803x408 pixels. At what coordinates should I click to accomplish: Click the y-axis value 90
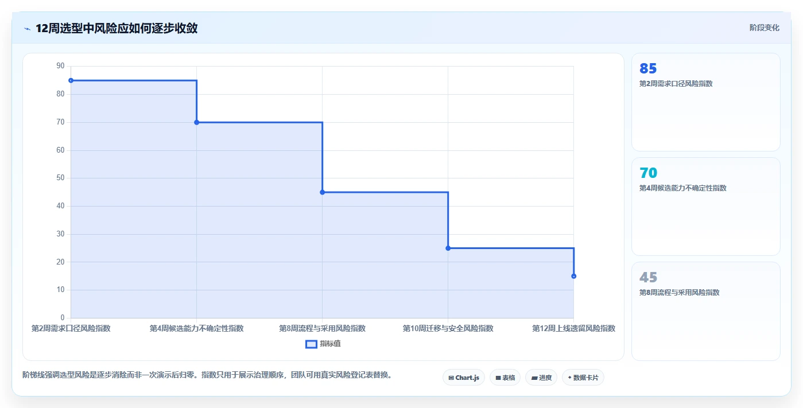(60, 66)
